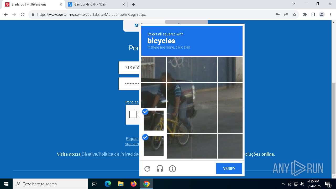
Task: Click the password input field
Action: [129, 84]
